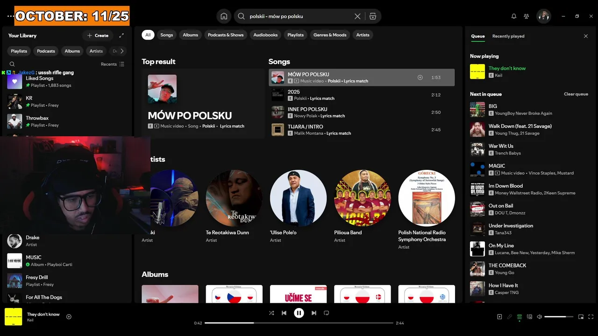598x336 pixels.
Task: Enter full screen mode icon
Action: tap(591, 317)
